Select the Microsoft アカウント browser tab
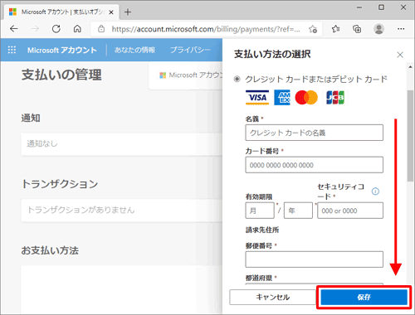This screenshot has height=315, width=415. (61, 12)
